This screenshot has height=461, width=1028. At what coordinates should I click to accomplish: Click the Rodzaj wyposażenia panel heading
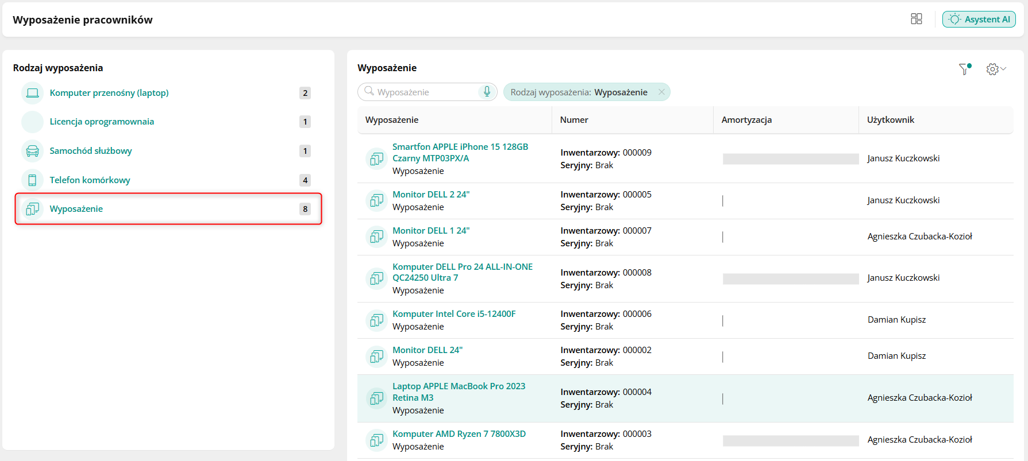pos(58,68)
